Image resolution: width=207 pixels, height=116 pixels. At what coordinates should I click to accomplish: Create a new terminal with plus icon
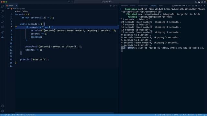tap(189, 6)
